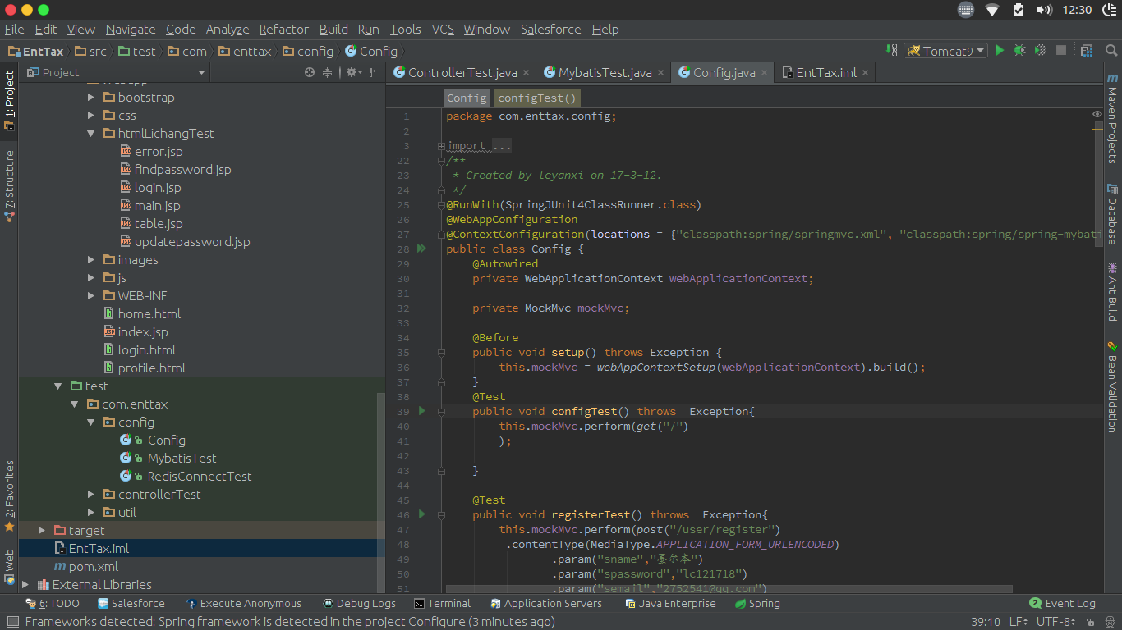Open the Search Everywhere magnifier
The image size is (1122, 630).
pos(1111,50)
